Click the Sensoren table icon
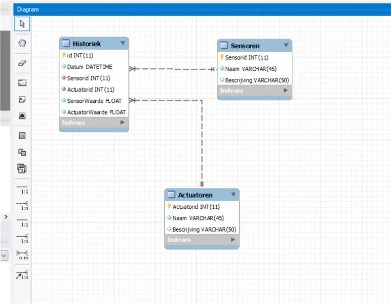 click(x=224, y=45)
